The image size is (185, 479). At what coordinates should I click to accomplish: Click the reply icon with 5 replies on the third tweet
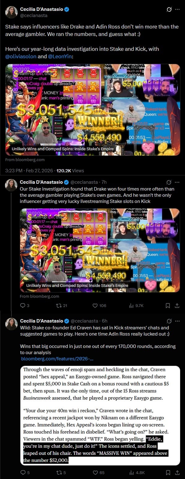(25, 472)
